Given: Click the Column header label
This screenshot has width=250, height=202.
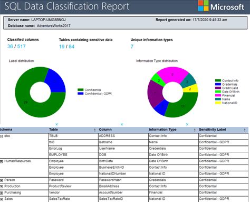Looking at the screenshot, I should coord(105,130).
